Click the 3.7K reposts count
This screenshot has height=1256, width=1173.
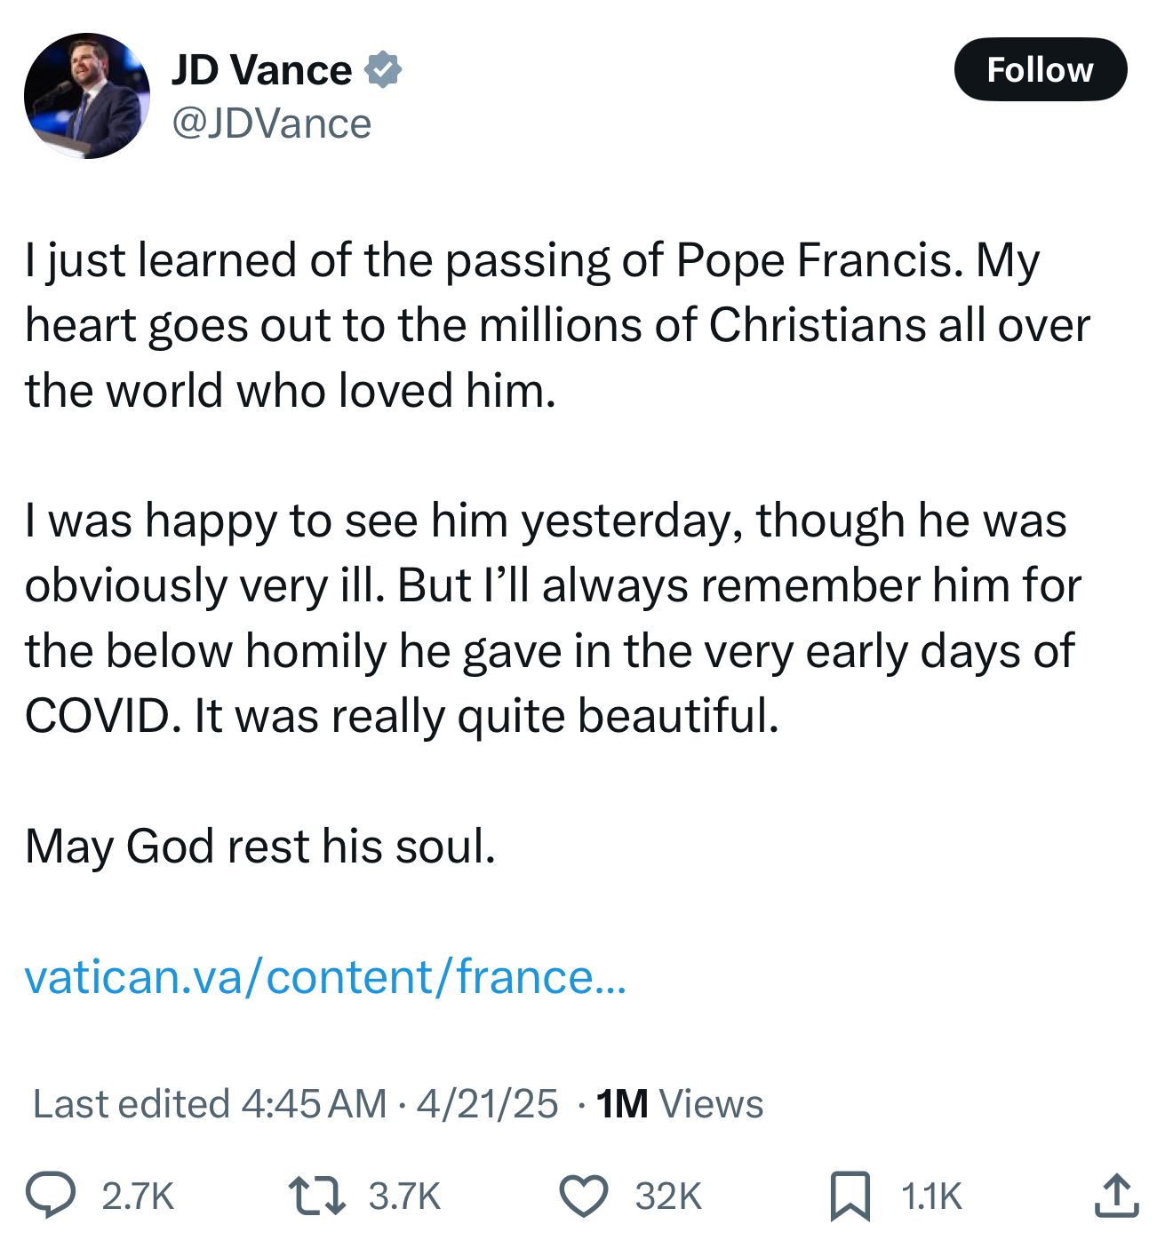tap(404, 1196)
